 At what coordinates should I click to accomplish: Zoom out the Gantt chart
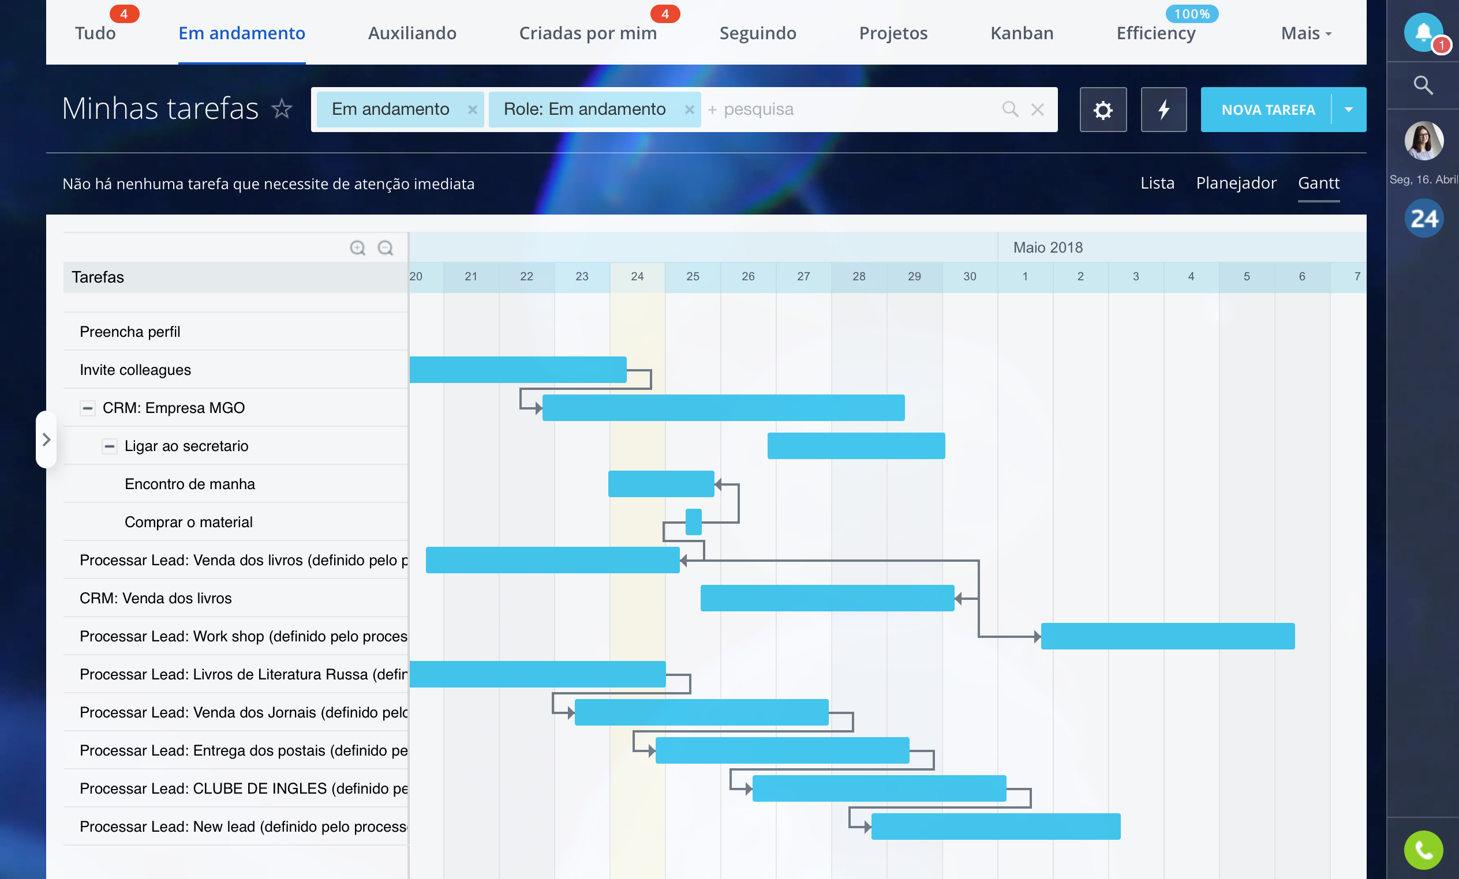click(386, 247)
